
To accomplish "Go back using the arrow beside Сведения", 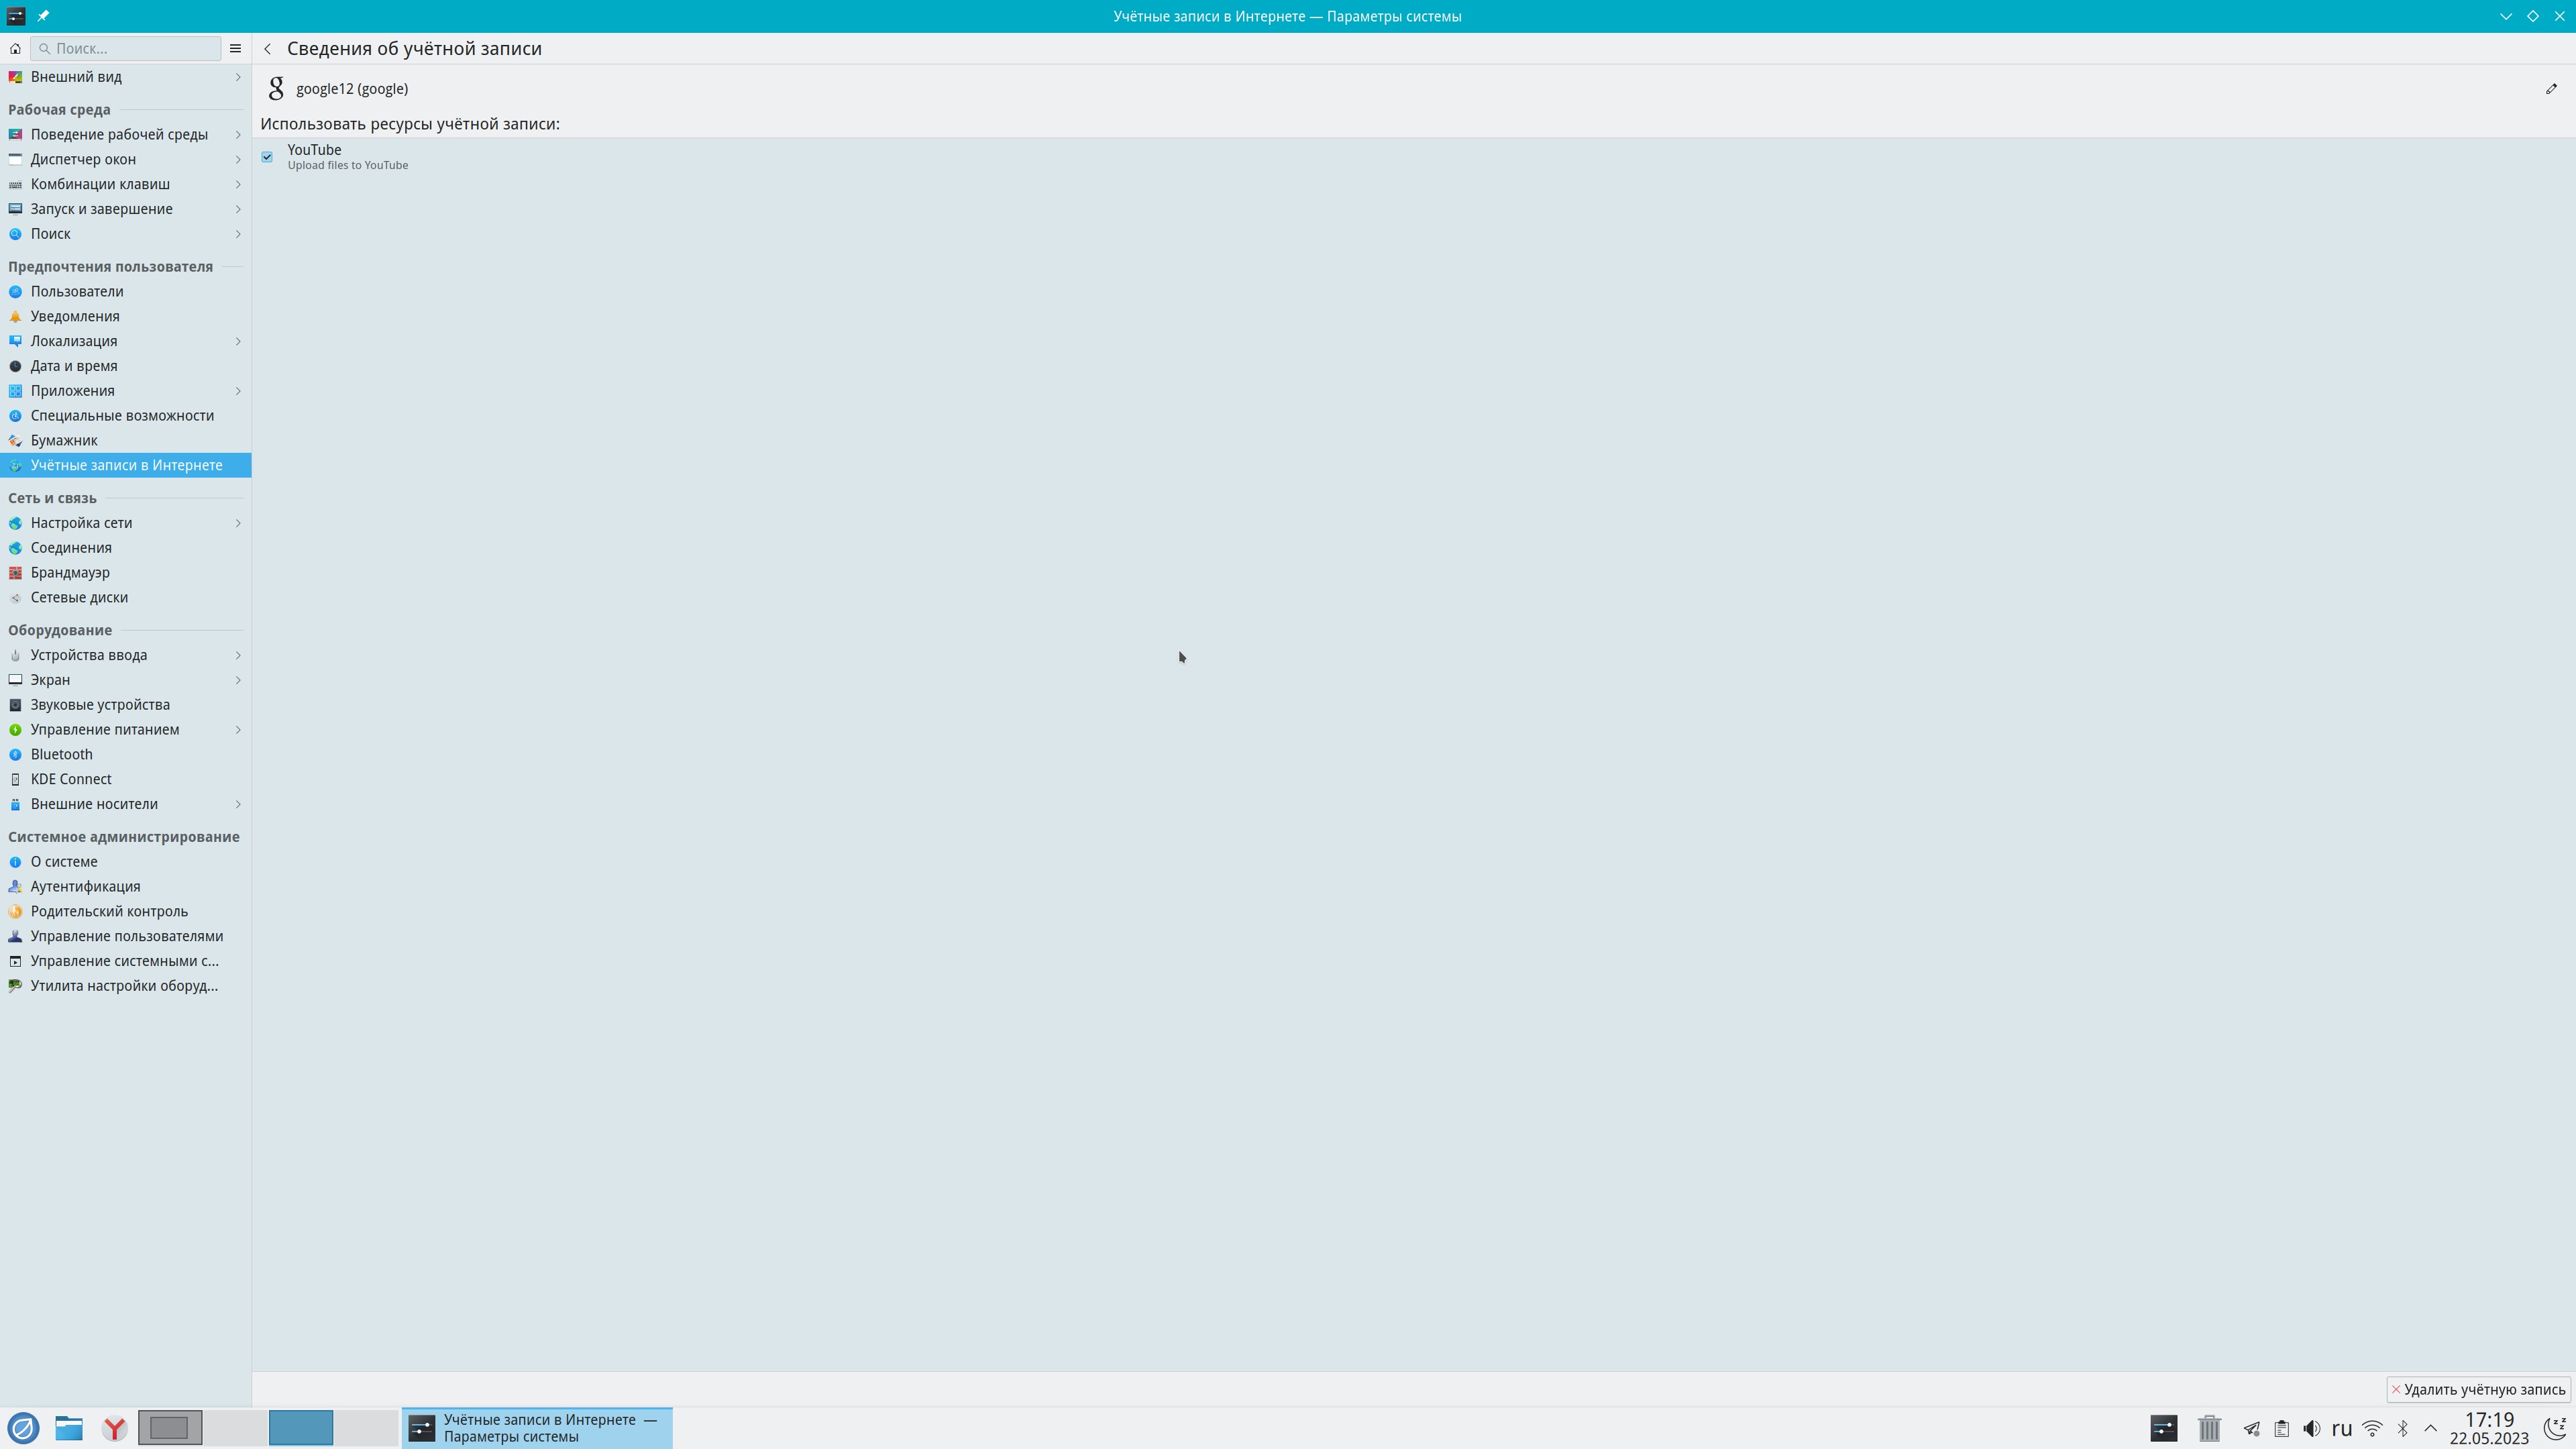I will (268, 49).
